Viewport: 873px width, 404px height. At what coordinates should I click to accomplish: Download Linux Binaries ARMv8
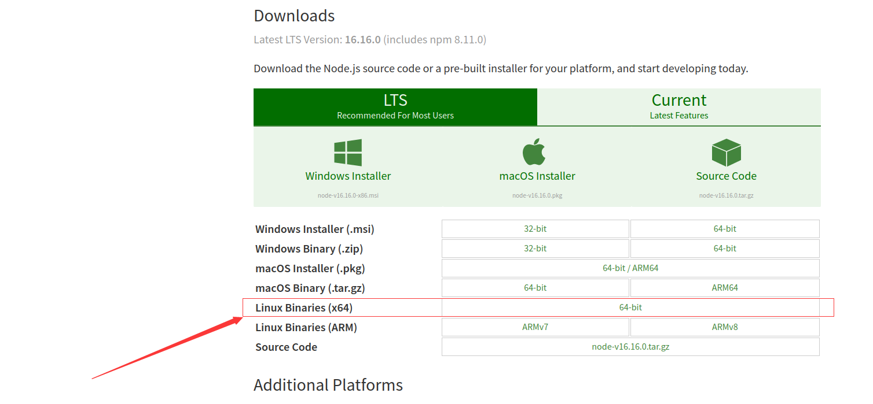(x=725, y=327)
